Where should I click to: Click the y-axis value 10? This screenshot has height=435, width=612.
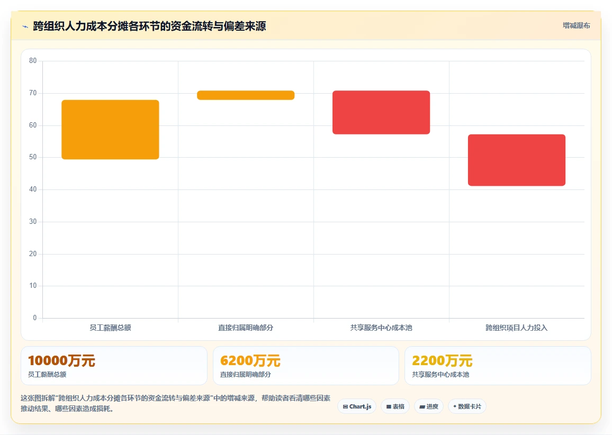pos(33,286)
